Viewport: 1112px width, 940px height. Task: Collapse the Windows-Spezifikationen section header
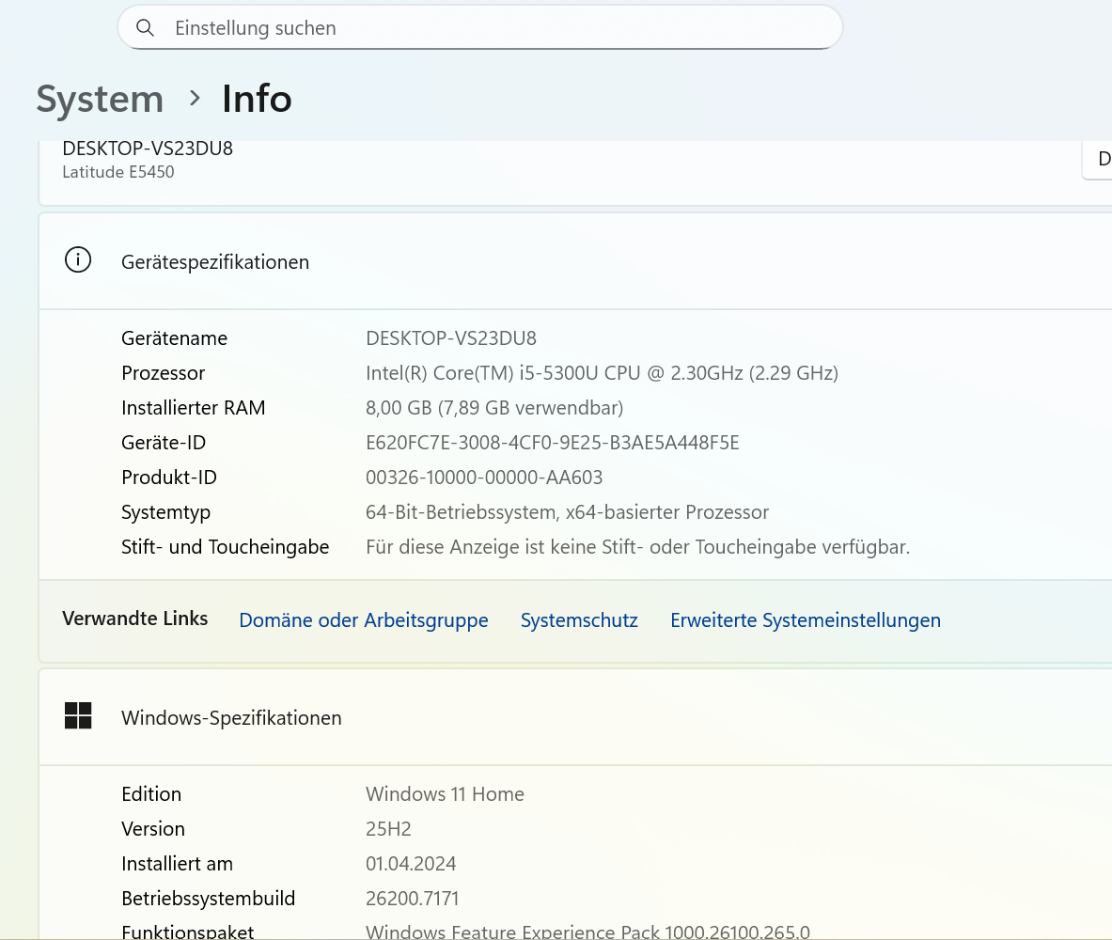pyautogui.click(x=575, y=717)
